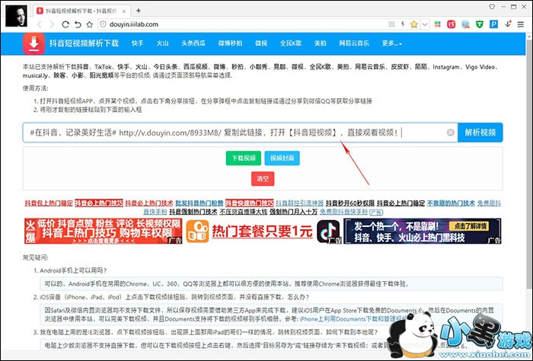Click the green 下载视频 button

pyautogui.click(x=244, y=158)
